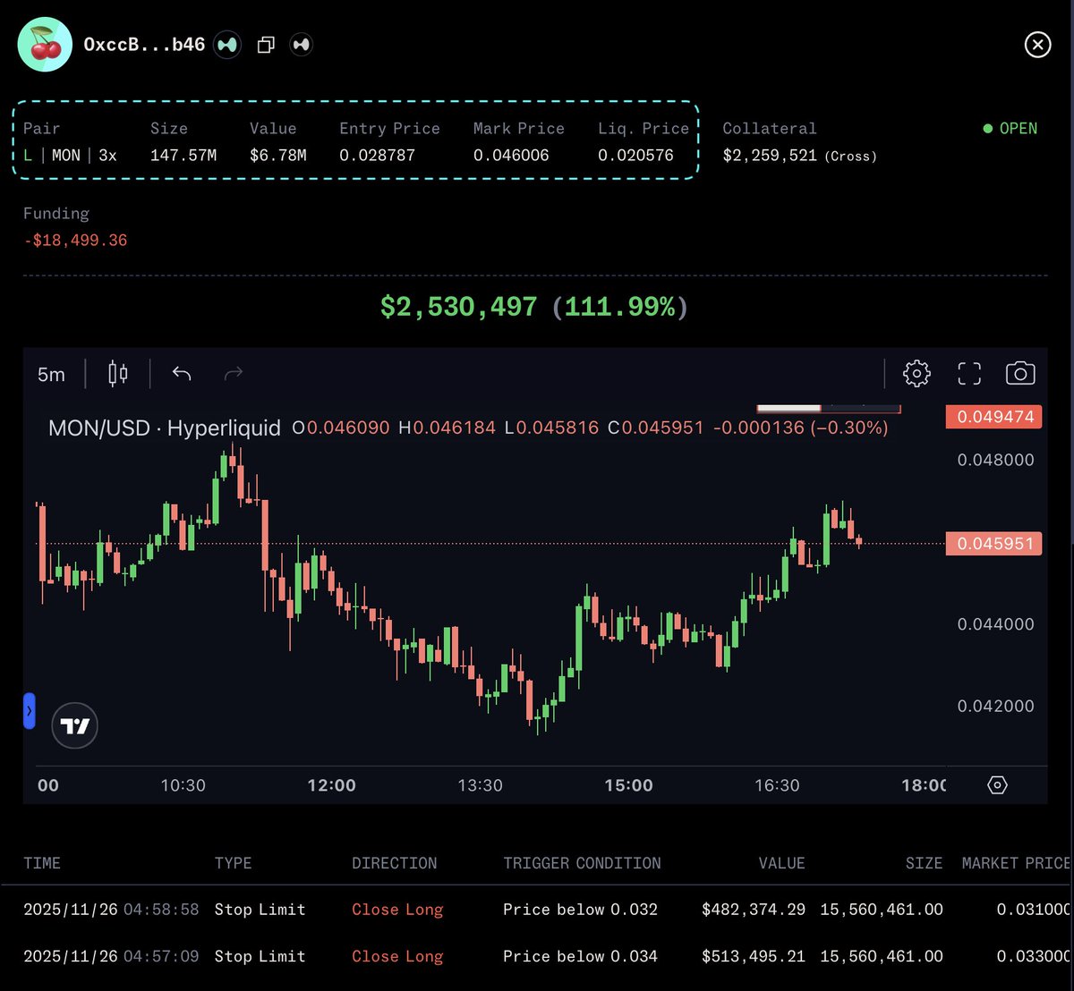
Task: Click the Hyperliquid logo beside the wallet address
Action: click(x=227, y=44)
